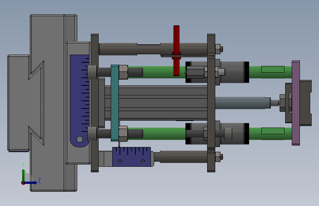This screenshot has height=206, width=319.
Task: Pick the upper hex nut beside teal plate
Action: [123, 72]
